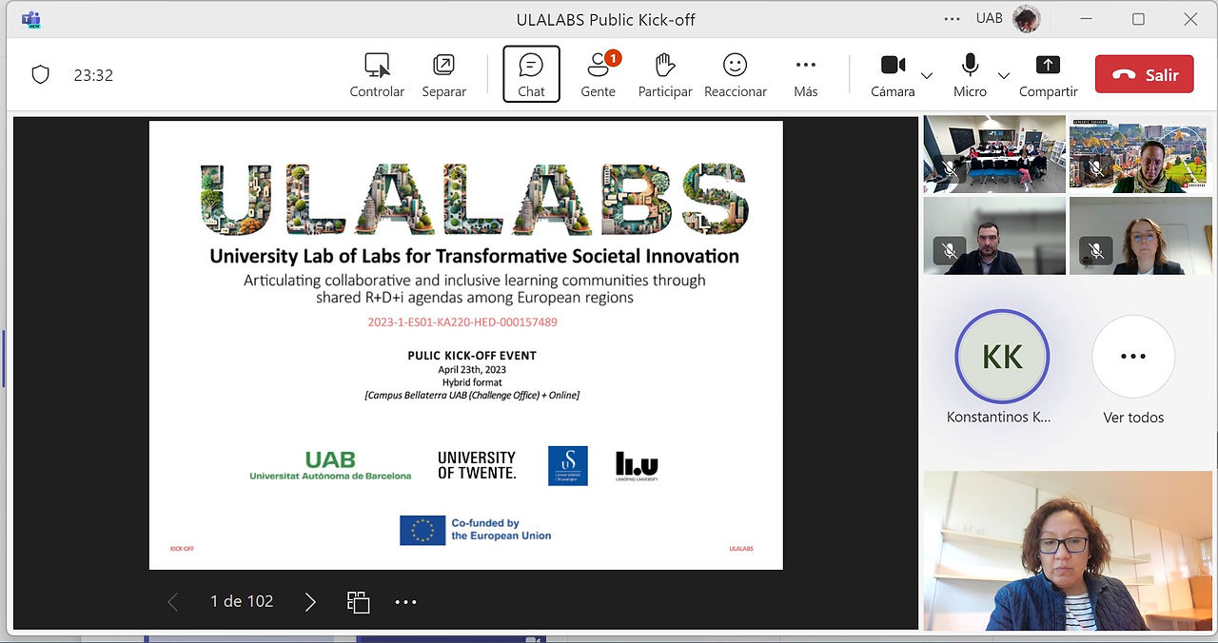Toggle the Cámara on or off
Image resolution: width=1218 pixels, height=643 pixels.
(893, 75)
